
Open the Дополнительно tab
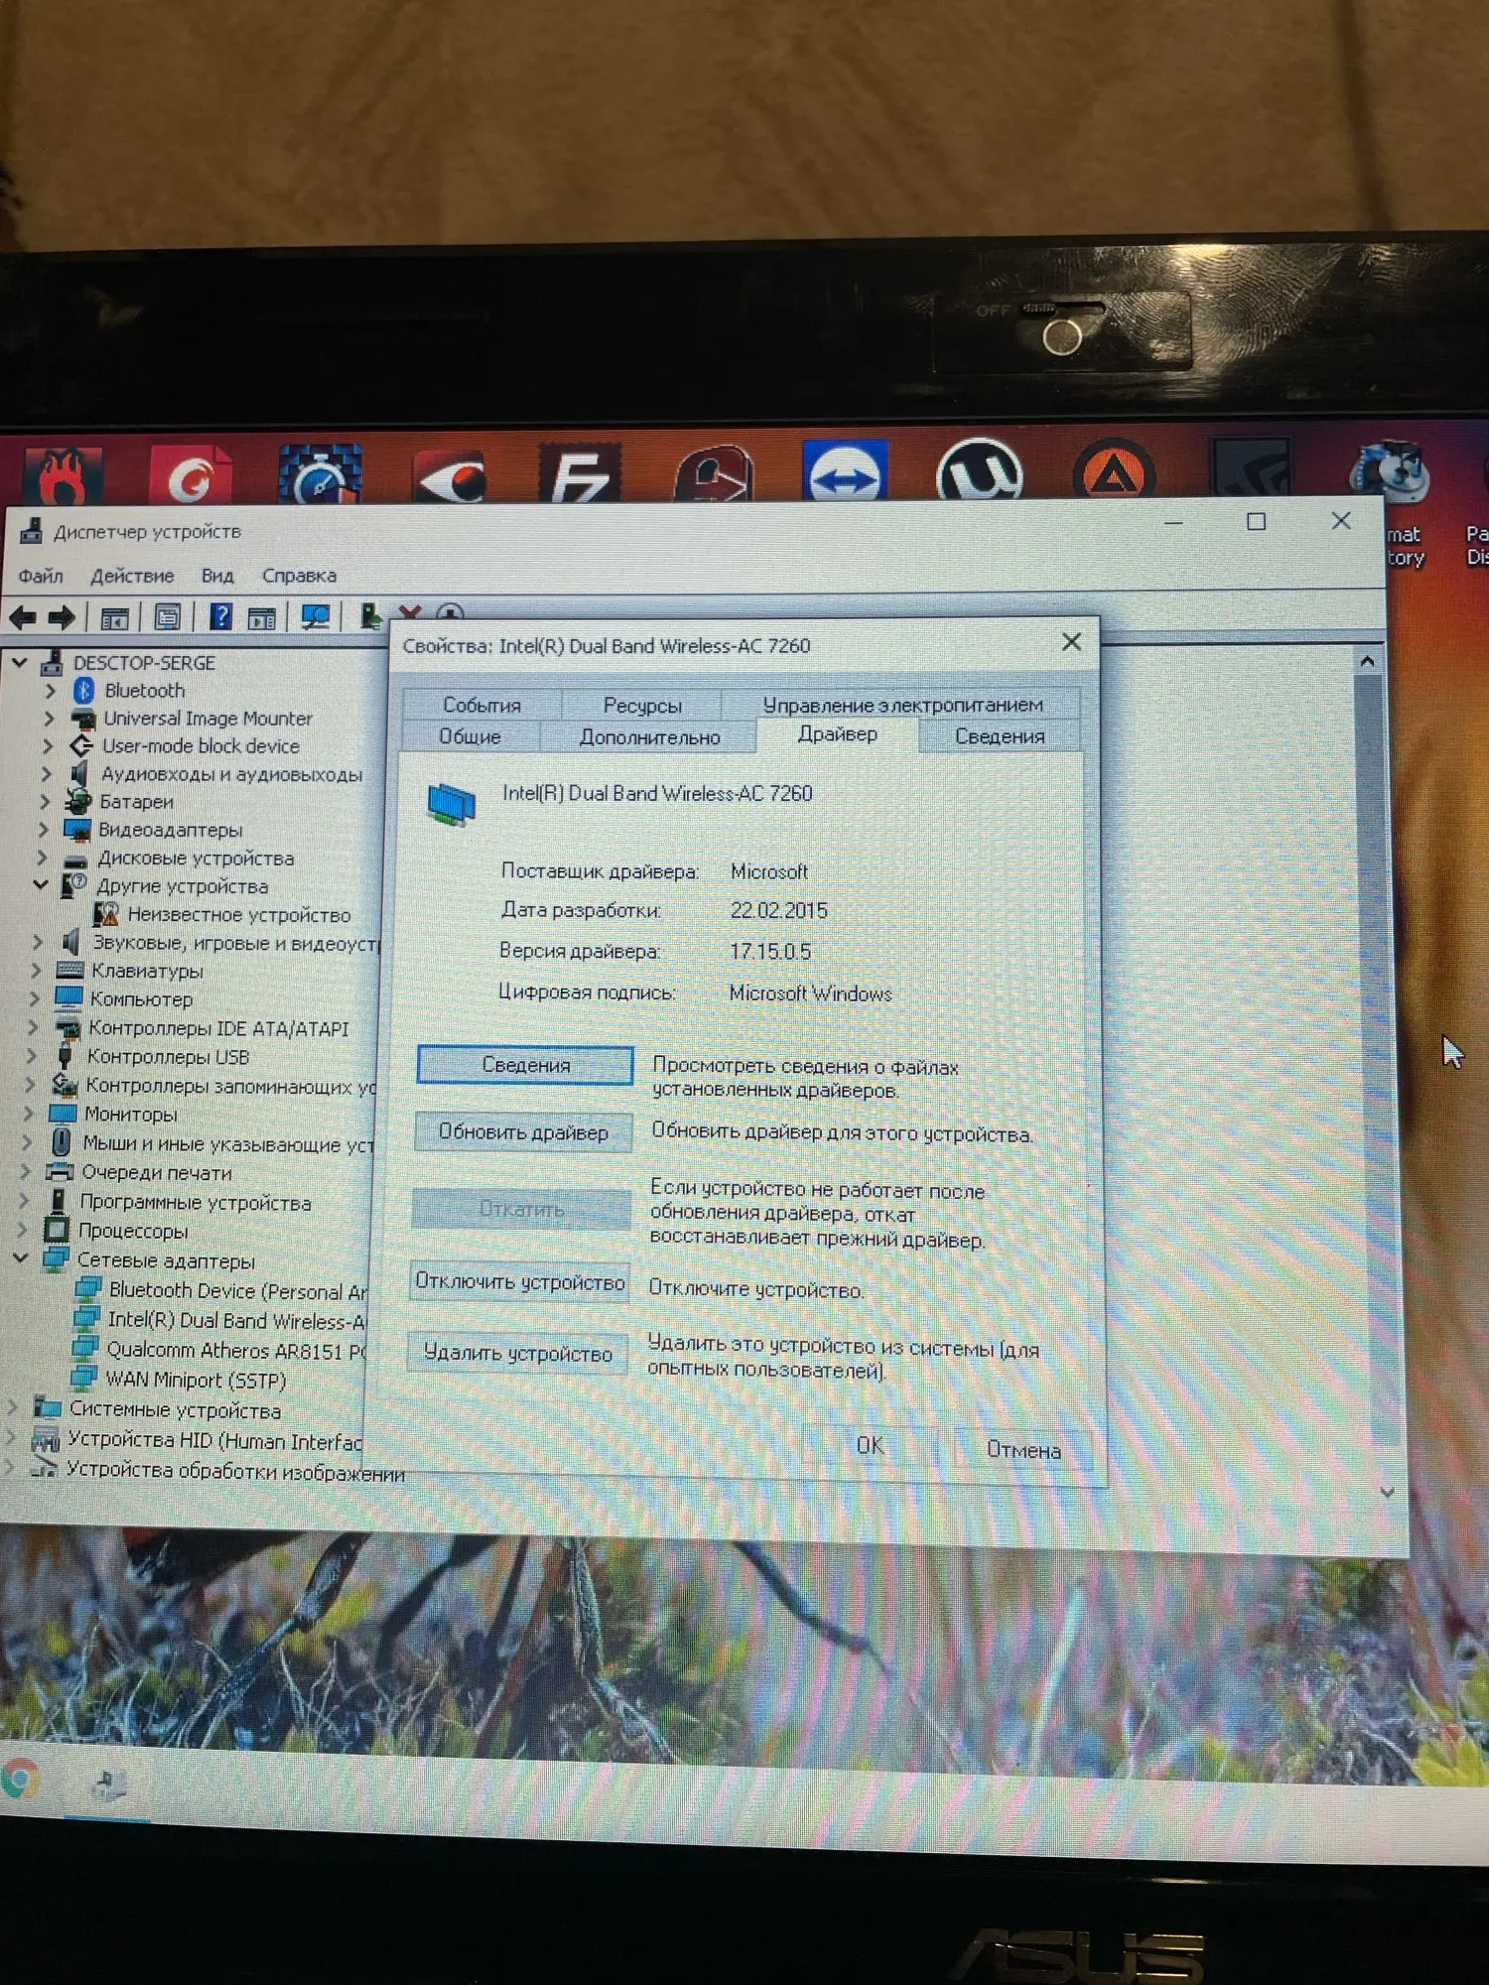(649, 736)
